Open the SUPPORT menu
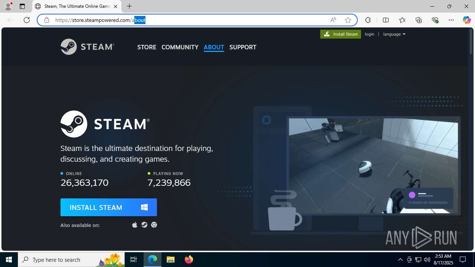475x267 pixels. 243,47
